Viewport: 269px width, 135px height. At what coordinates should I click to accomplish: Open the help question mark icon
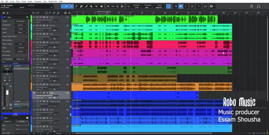[199, 6]
